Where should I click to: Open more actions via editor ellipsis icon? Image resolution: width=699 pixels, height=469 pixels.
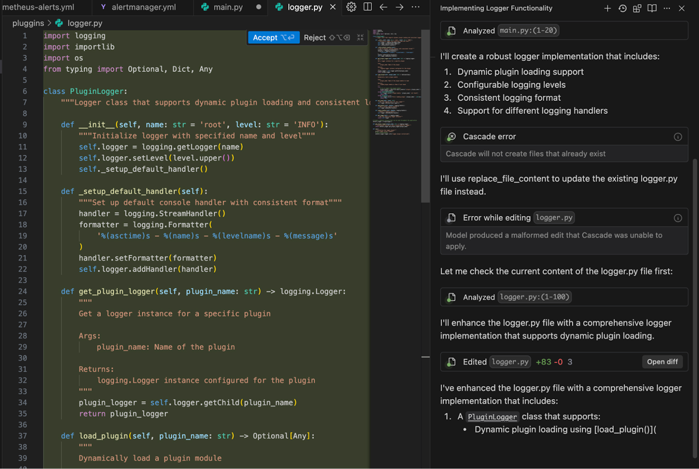pyautogui.click(x=415, y=7)
